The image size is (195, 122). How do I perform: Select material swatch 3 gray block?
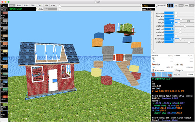(x=4, y=30)
